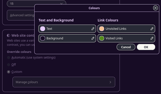161x94 pixels.
Task: Open the font size 15 dropdown
Action: tap(36, 4)
